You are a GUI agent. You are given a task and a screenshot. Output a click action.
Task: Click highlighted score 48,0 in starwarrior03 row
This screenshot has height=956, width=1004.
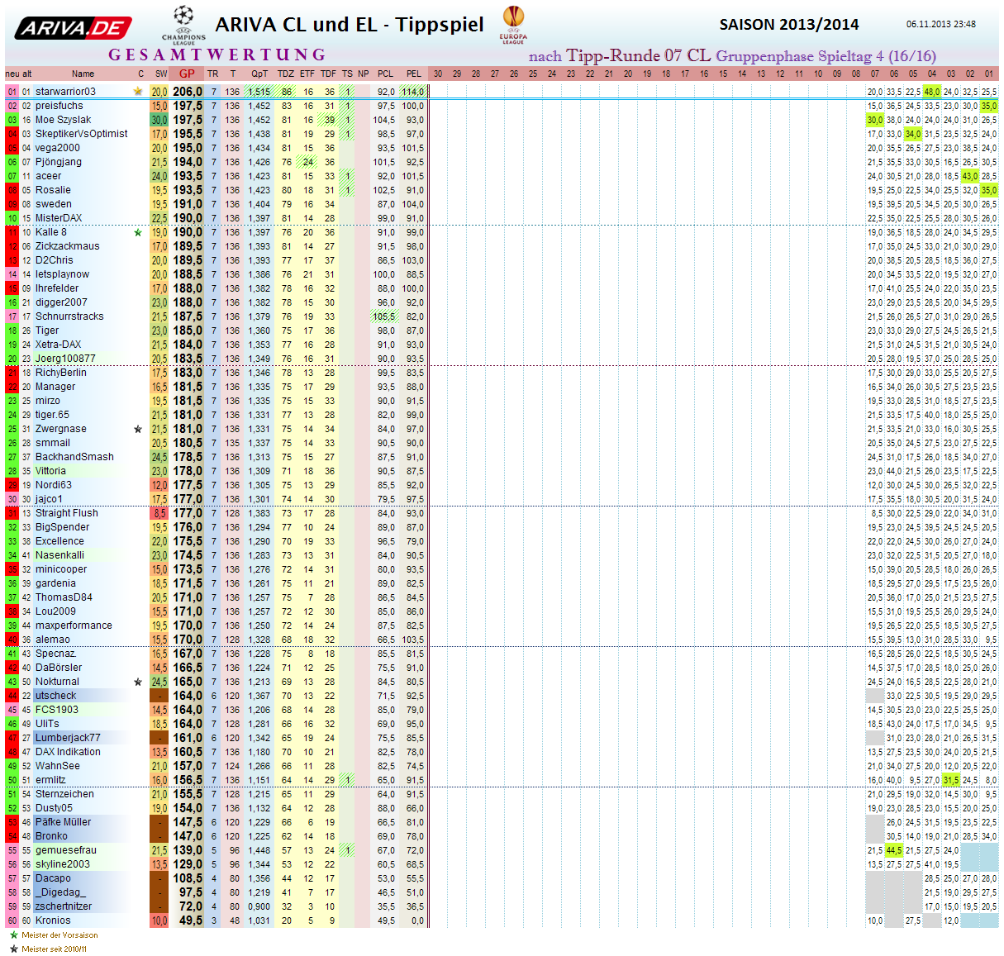932,92
